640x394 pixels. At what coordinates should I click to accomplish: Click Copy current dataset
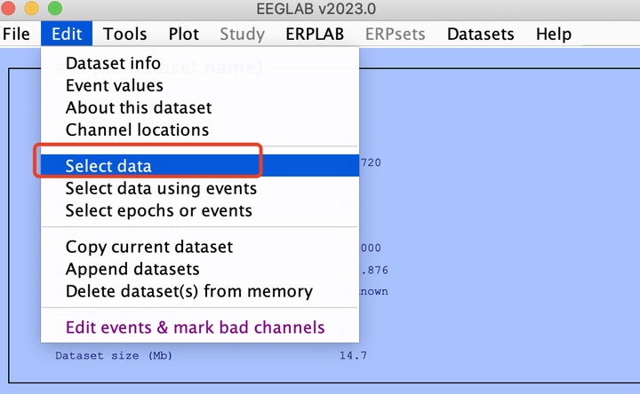click(149, 247)
